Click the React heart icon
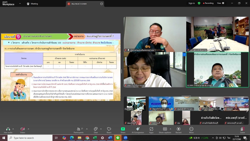The height and width of the screenshot is (141, 250). tap(109, 129)
